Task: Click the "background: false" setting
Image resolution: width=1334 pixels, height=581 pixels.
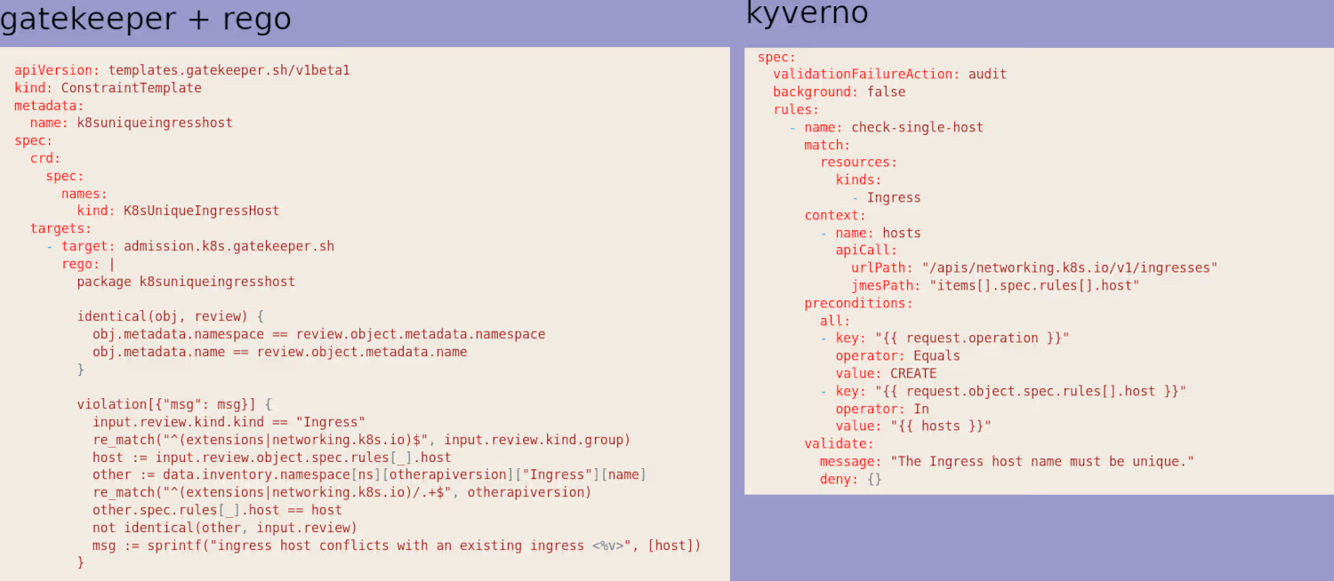Action: tap(839, 92)
